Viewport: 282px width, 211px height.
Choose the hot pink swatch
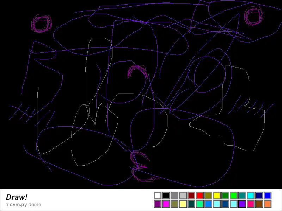pos(251,204)
